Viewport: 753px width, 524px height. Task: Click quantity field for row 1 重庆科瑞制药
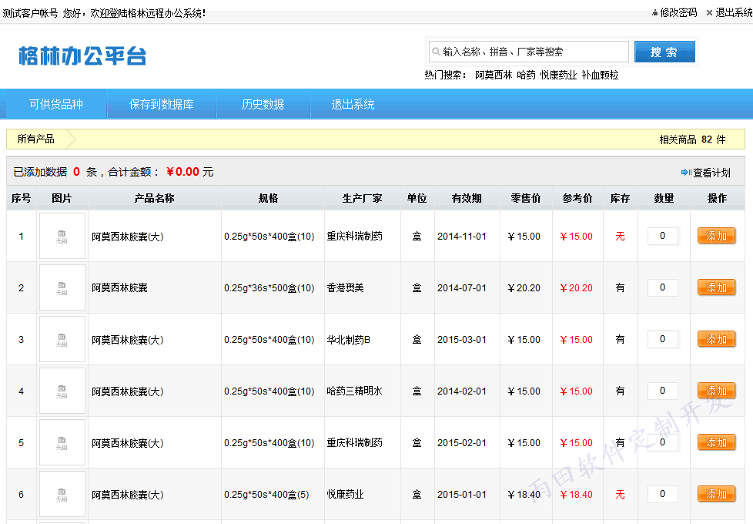click(663, 236)
